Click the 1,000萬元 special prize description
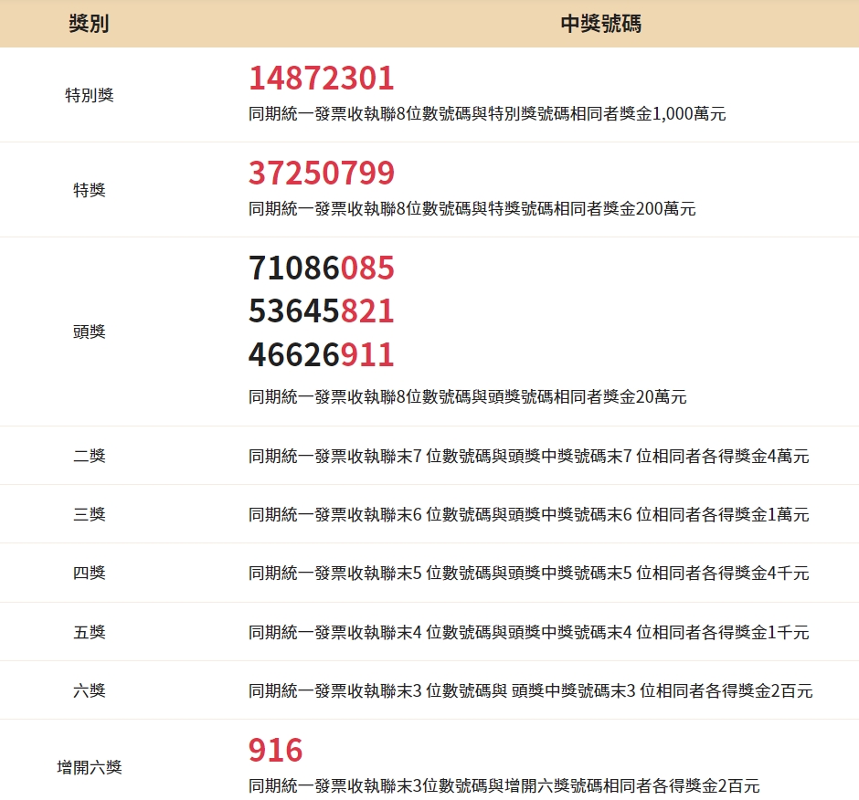 coord(487,113)
